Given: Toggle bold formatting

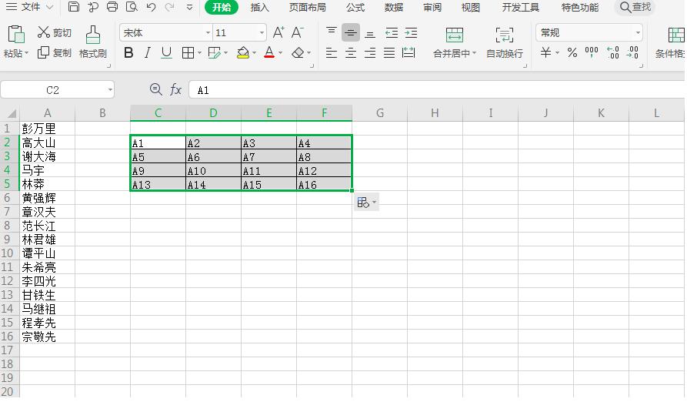Looking at the screenshot, I should [128, 53].
